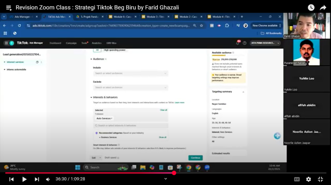Click the Continue button
Image resolution: width=331 pixels, height=185 pixels.
tap(196, 158)
